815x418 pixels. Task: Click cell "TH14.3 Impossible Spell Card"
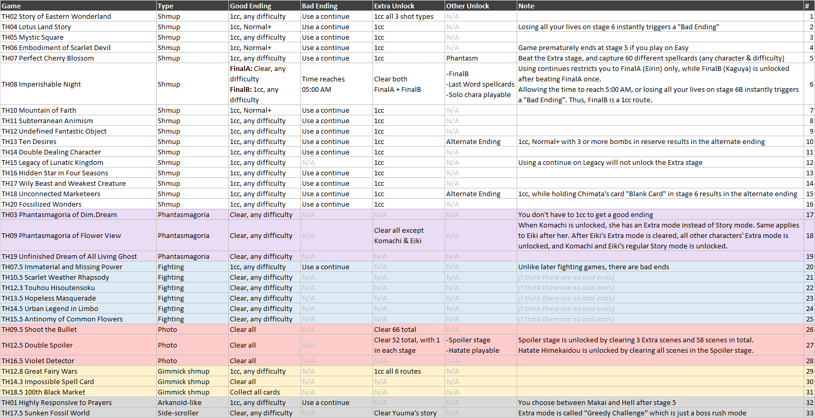78,381
